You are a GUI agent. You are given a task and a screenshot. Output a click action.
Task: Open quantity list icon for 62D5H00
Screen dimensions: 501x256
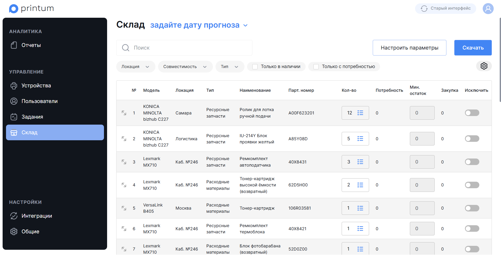[360, 185]
